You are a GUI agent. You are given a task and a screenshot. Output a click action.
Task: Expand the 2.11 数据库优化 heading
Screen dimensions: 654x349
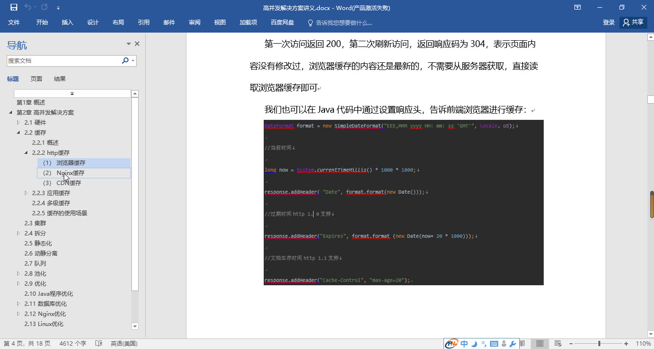click(x=19, y=304)
